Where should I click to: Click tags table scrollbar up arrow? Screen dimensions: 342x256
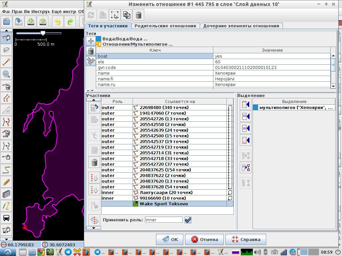[333, 56]
